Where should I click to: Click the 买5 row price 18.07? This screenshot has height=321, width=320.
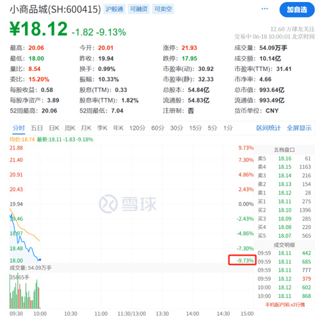285,236
